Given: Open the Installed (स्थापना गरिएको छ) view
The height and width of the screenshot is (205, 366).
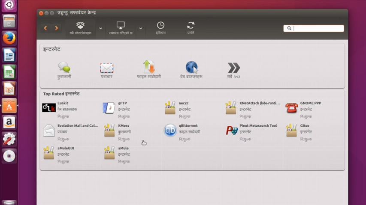Looking at the screenshot, I should tap(121, 28).
